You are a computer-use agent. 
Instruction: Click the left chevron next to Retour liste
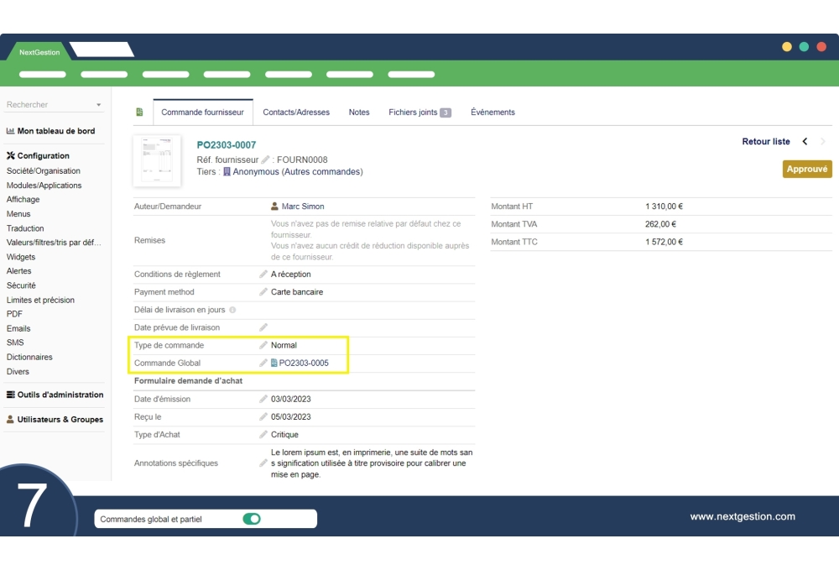[805, 141]
